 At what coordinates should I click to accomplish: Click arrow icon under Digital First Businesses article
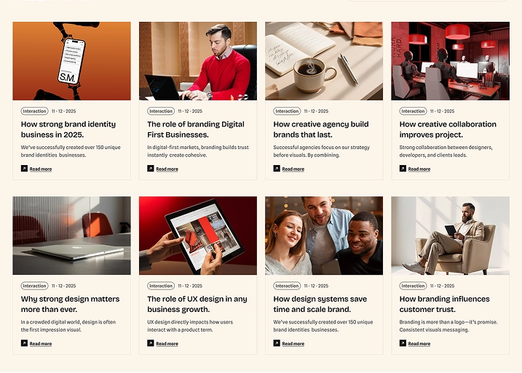coord(151,169)
